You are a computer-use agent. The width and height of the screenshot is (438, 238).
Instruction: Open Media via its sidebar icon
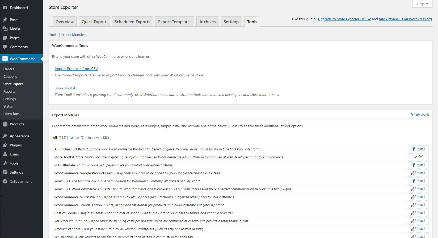click(x=5, y=29)
